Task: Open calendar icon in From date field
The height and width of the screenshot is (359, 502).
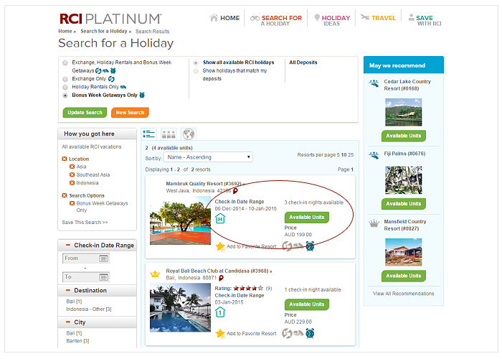Action: point(103,258)
